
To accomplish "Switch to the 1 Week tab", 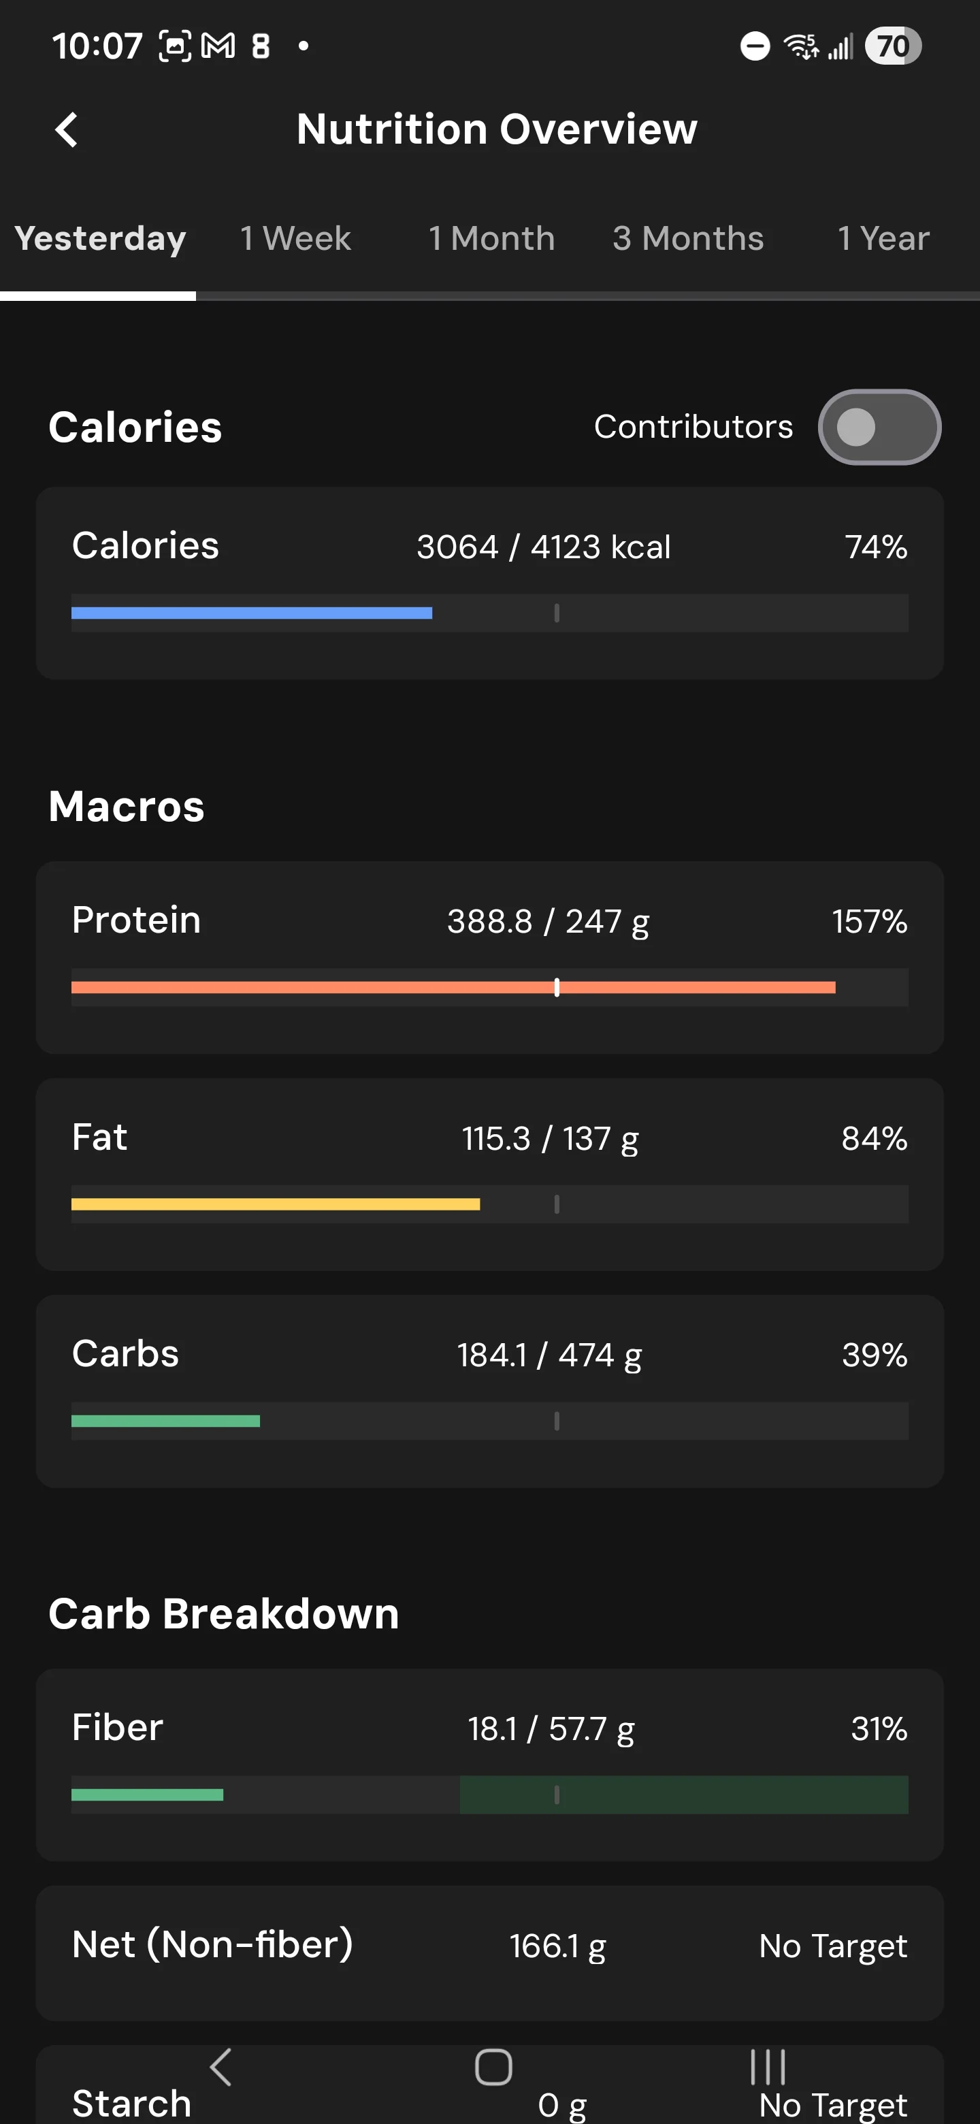I will pos(295,238).
